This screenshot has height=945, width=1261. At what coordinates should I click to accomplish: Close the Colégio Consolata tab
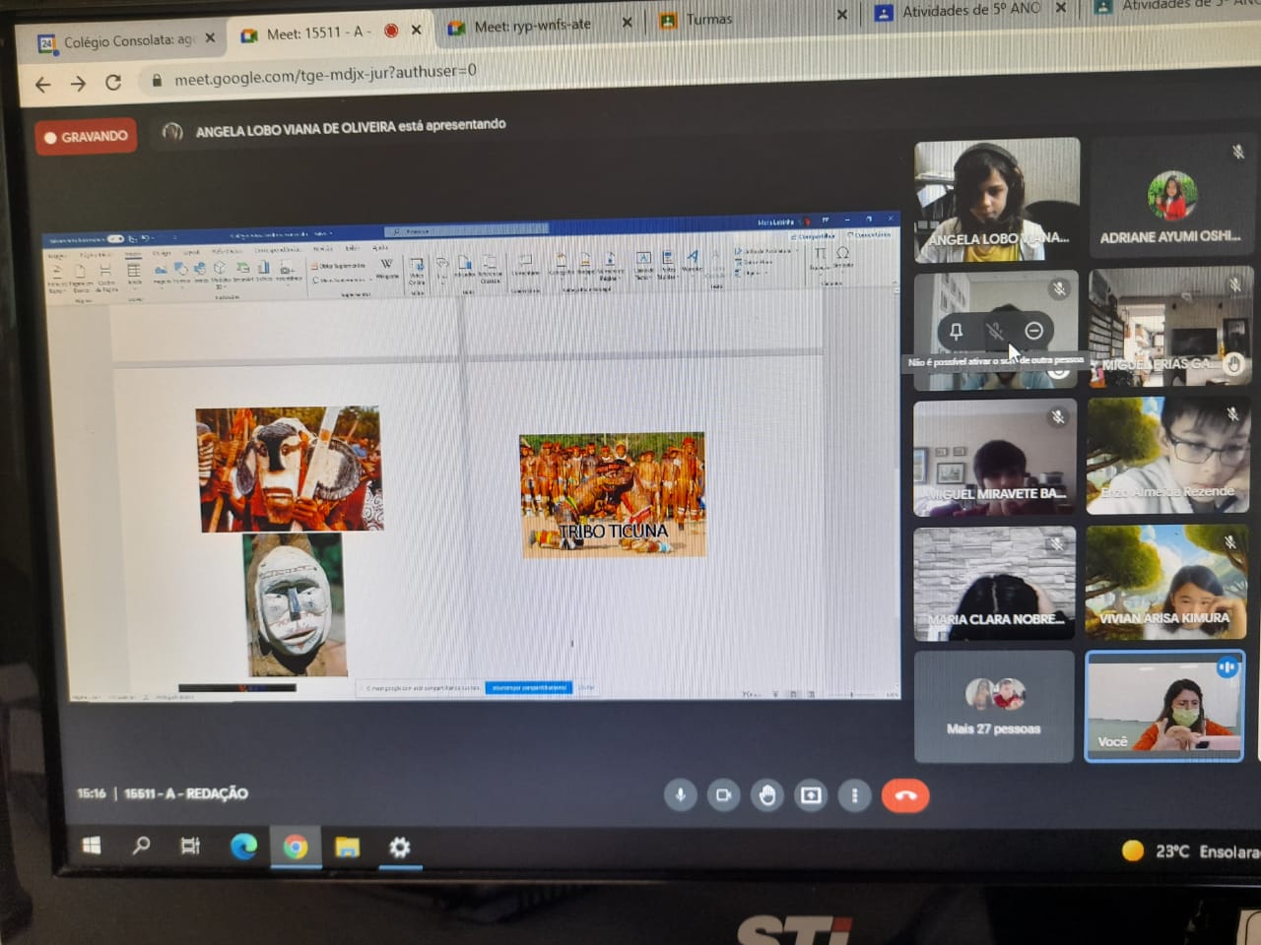210,38
